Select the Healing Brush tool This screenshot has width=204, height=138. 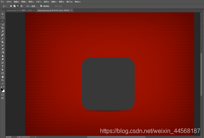pos(3,35)
